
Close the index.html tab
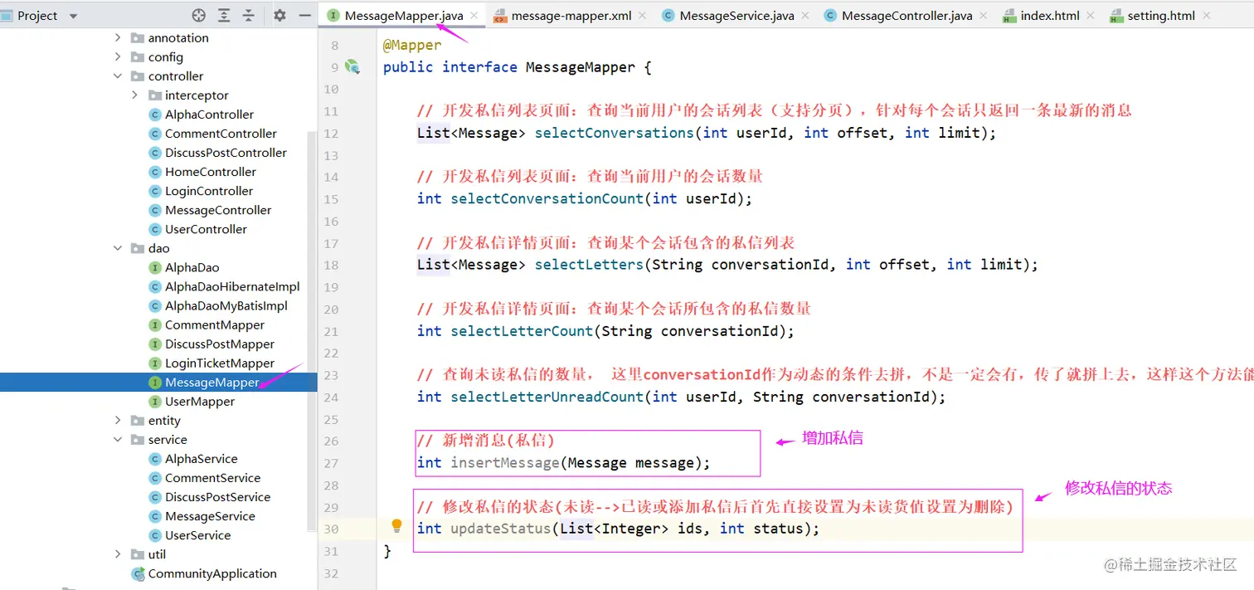(1091, 16)
